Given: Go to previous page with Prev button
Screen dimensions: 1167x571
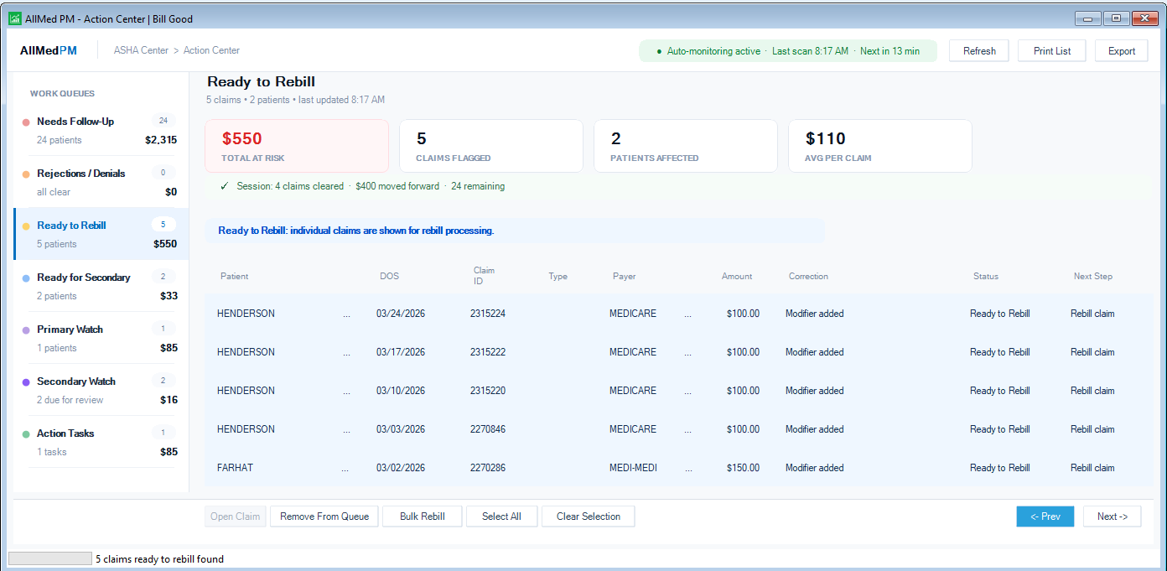Looking at the screenshot, I should [x=1045, y=516].
